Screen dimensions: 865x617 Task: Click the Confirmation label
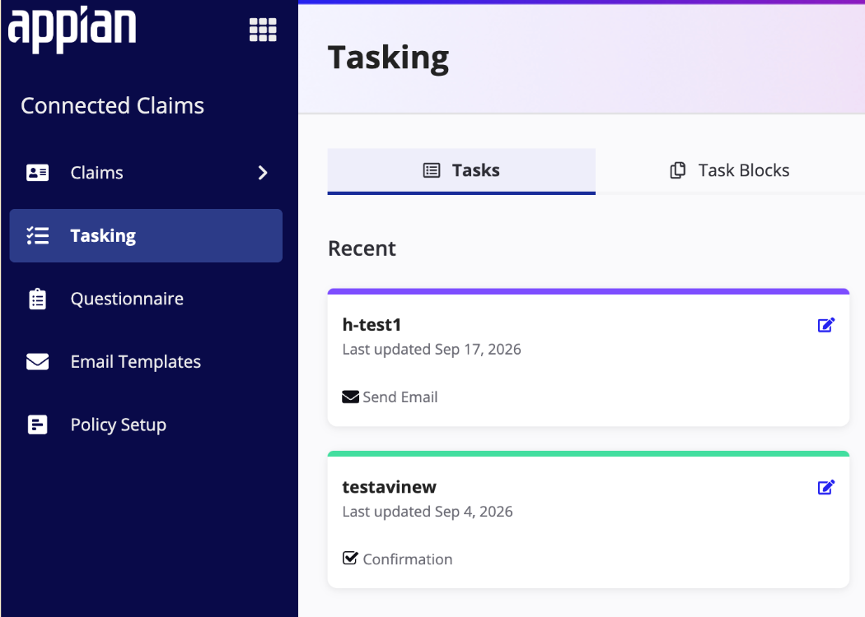point(408,559)
